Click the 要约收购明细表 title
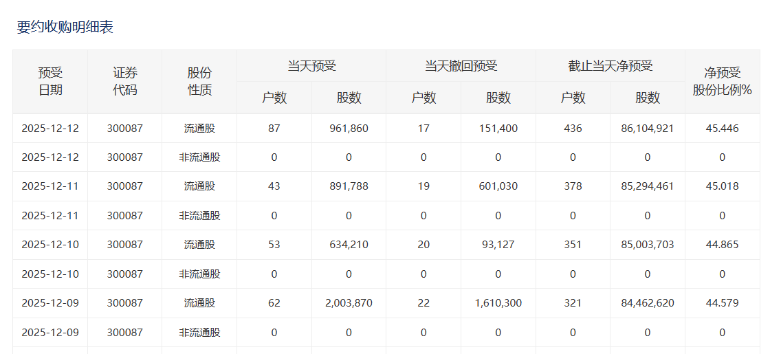The image size is (770, 354). tap(65, 27)
